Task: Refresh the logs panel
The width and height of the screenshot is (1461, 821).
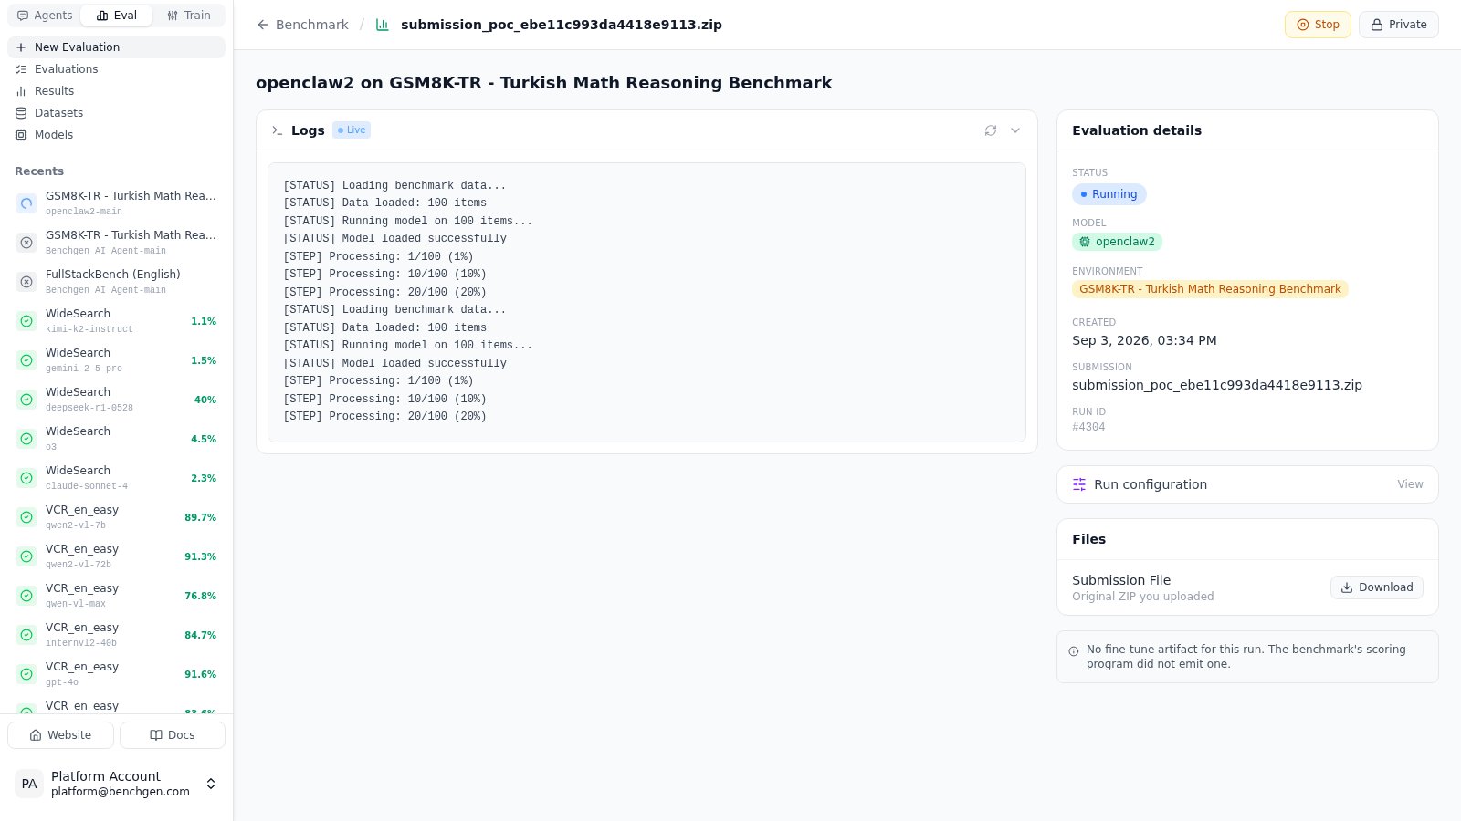Action: click(x=991, y=130)
